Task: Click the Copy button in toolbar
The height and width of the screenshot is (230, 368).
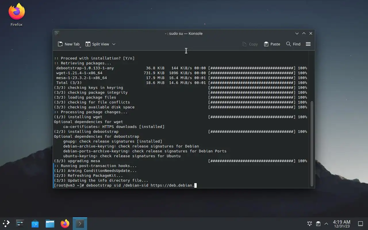Action: click(x=250, y=44)
